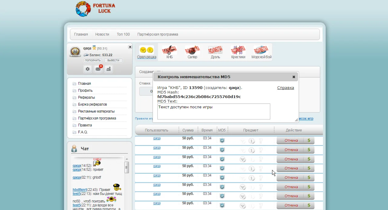Open the Крестики tic-tac-toe game
The image size is (388, 210).
click(x=238, y=50)
